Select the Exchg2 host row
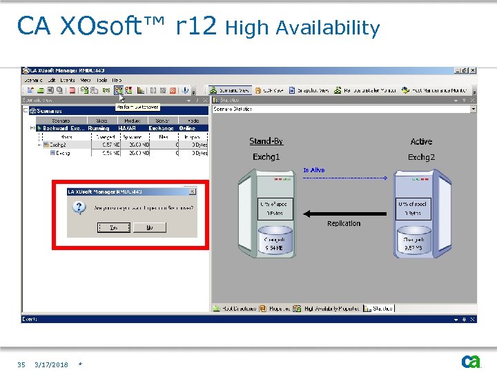The image size is (497, 372). point(125,145)
